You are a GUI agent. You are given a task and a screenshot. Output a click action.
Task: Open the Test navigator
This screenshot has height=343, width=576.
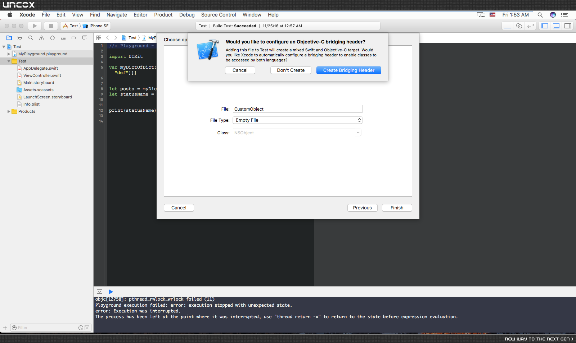[53, 38]
